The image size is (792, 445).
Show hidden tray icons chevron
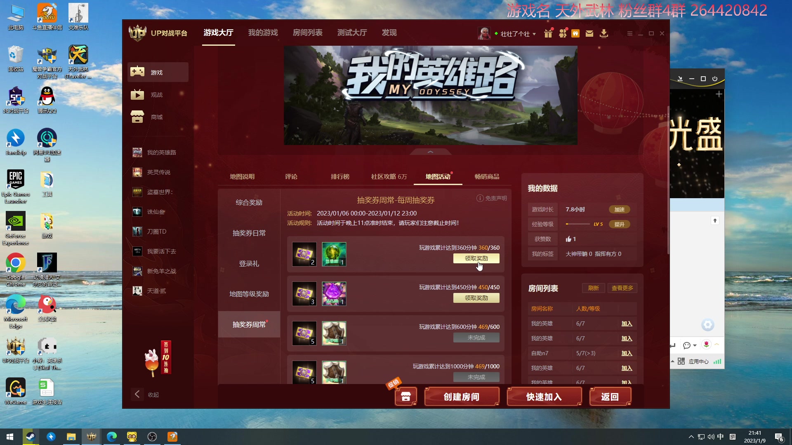(691, 437)
